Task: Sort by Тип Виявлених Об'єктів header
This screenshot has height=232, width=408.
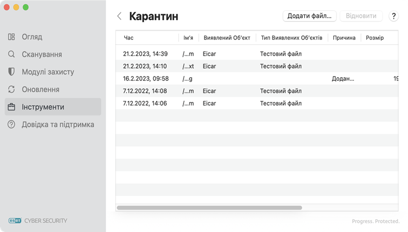Action: click(x=291, y=38)
